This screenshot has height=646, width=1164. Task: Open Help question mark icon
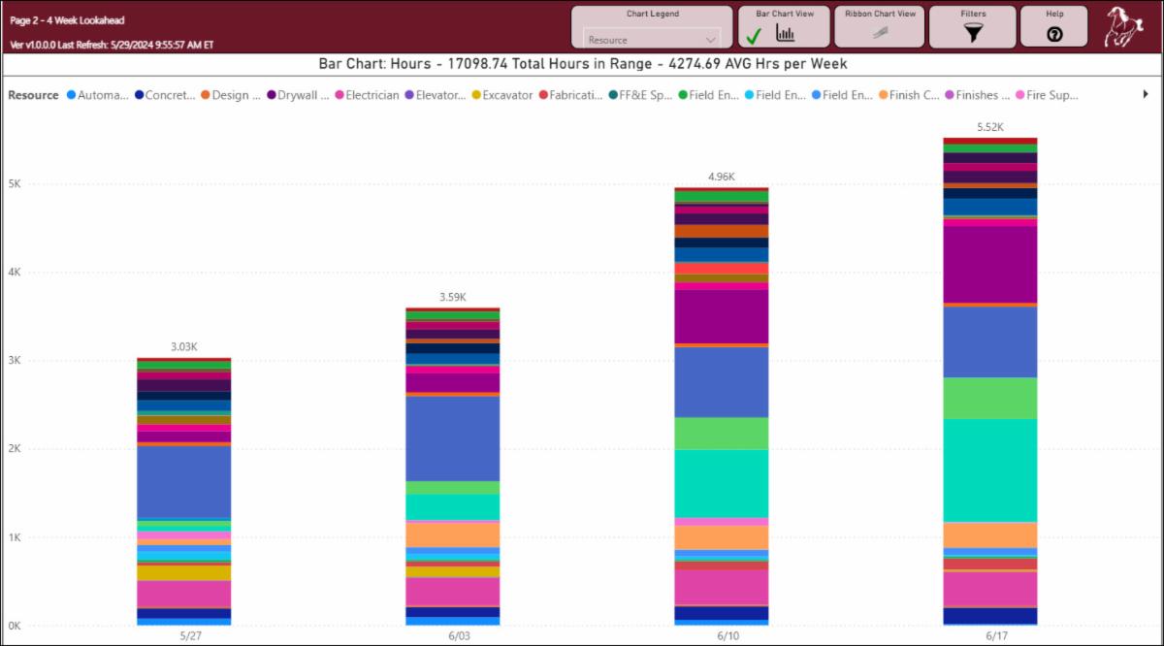[x=1054, y=35]
